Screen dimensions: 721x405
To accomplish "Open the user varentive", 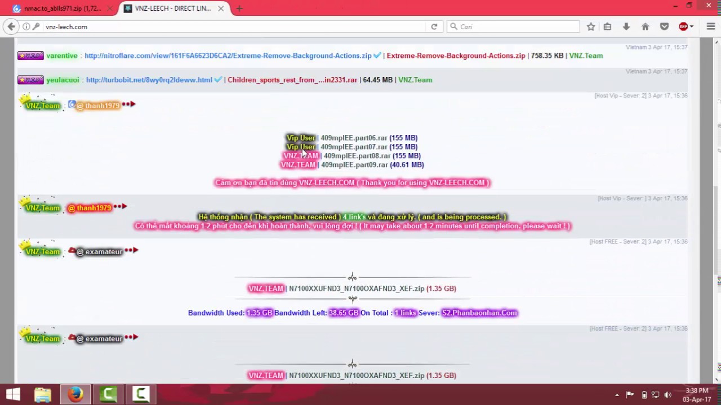I will point(62,56).
